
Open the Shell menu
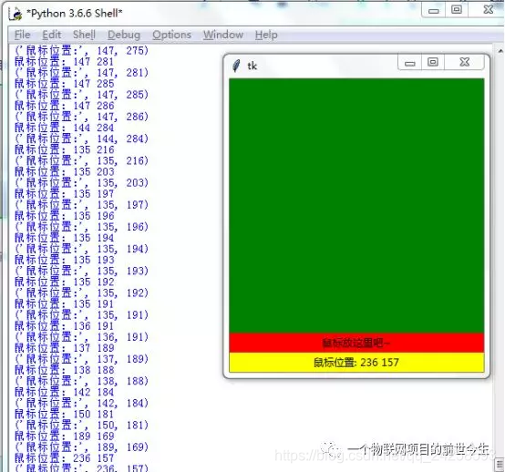coord(84,35)
